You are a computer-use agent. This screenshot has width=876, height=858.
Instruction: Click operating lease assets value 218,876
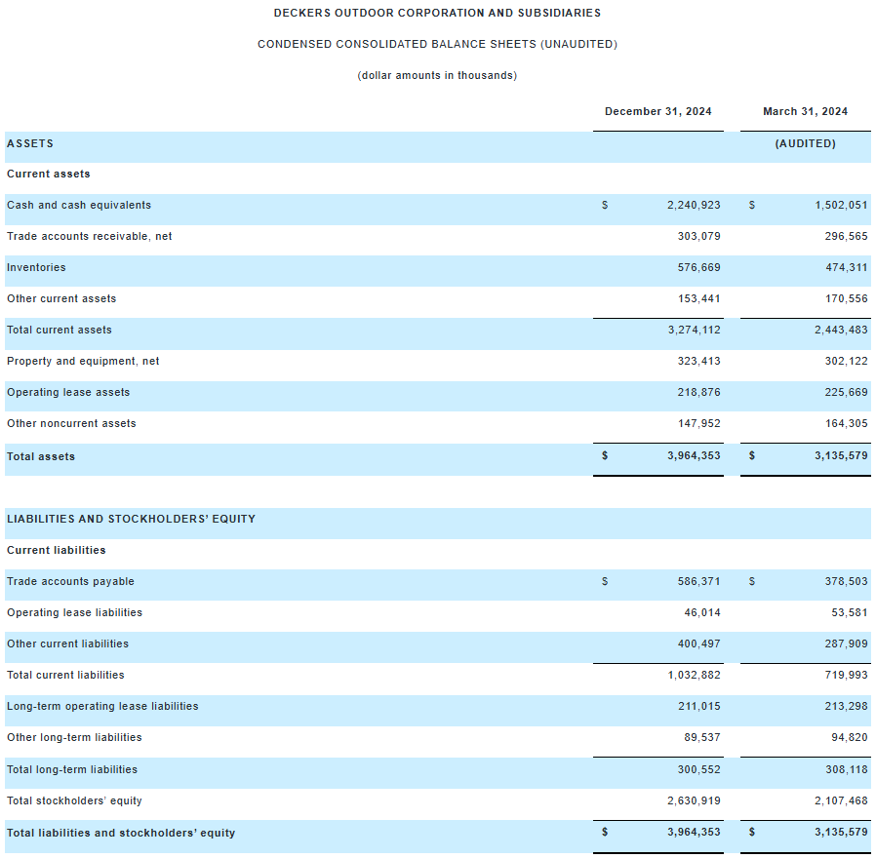698,392
